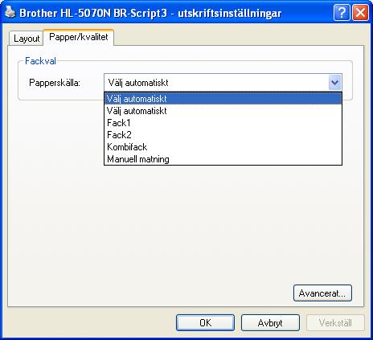The height and width of the screenshot is (340, 373).
Task: Choose Kombifack in the dropdown list
Action: pos(223,147)
